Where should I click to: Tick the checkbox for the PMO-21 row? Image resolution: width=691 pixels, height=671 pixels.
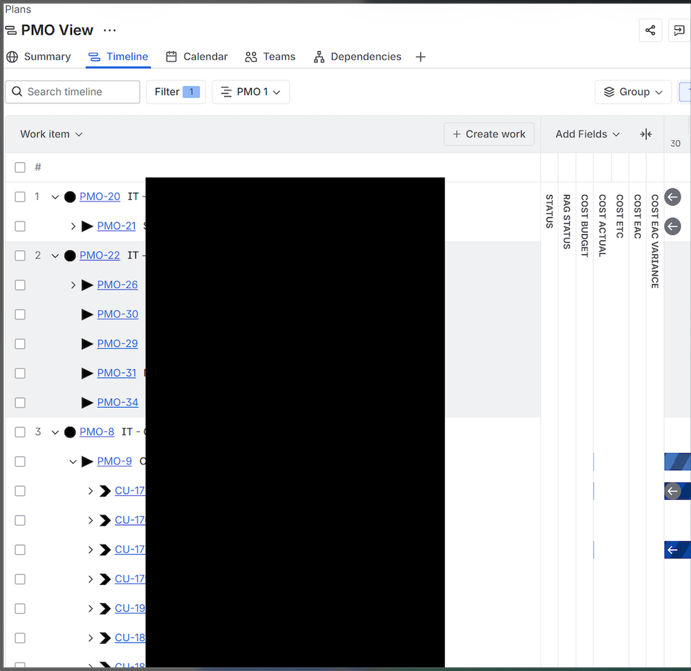pos(20,226)
